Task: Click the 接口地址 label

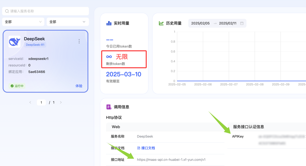Action: point(118,159)
